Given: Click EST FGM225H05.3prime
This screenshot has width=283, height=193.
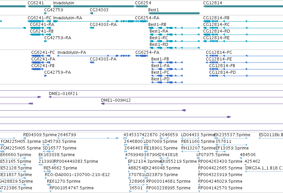Looking at the screenshot, I should pos(21,142).
